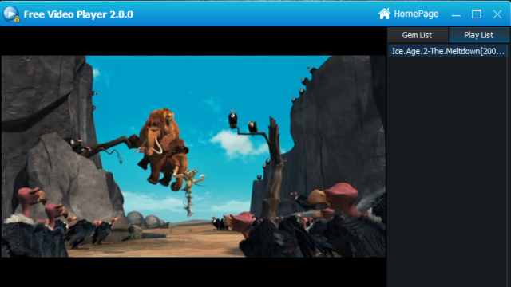This screenshot has width=511, height=287.
Task: Click the black letterbox bar above the video
Action: 193,41
